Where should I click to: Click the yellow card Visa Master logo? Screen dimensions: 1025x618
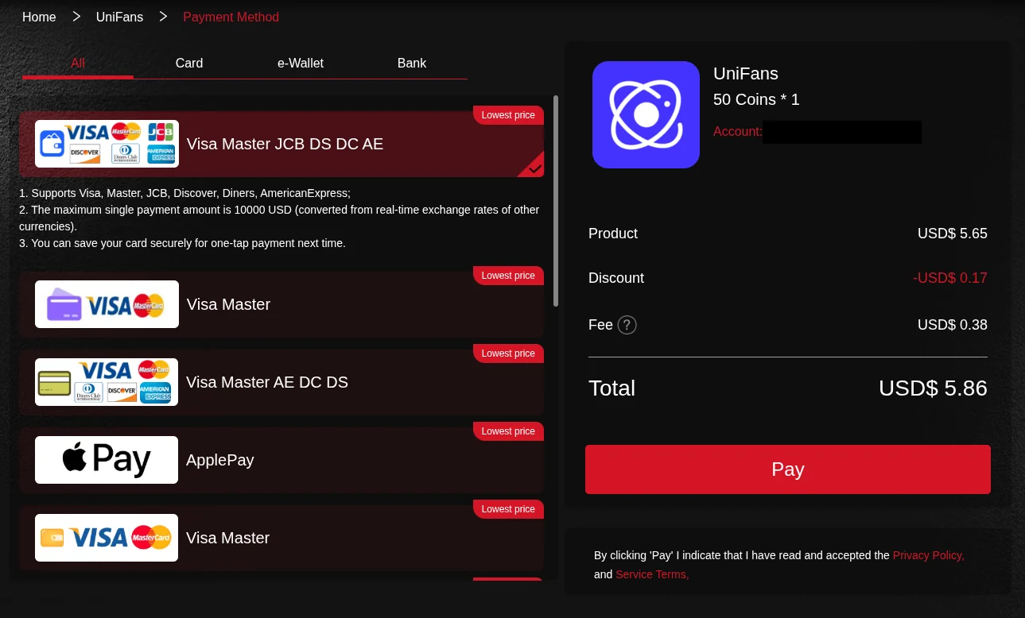[107, 538]
